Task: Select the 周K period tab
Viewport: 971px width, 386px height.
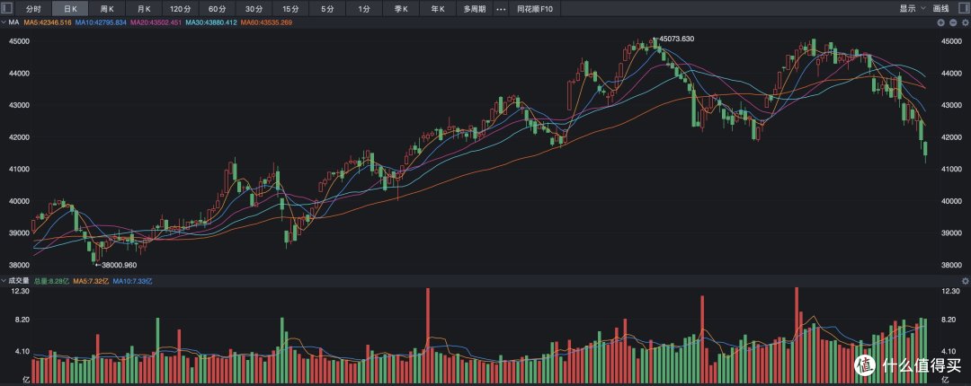Action: [x=106, y=9]
